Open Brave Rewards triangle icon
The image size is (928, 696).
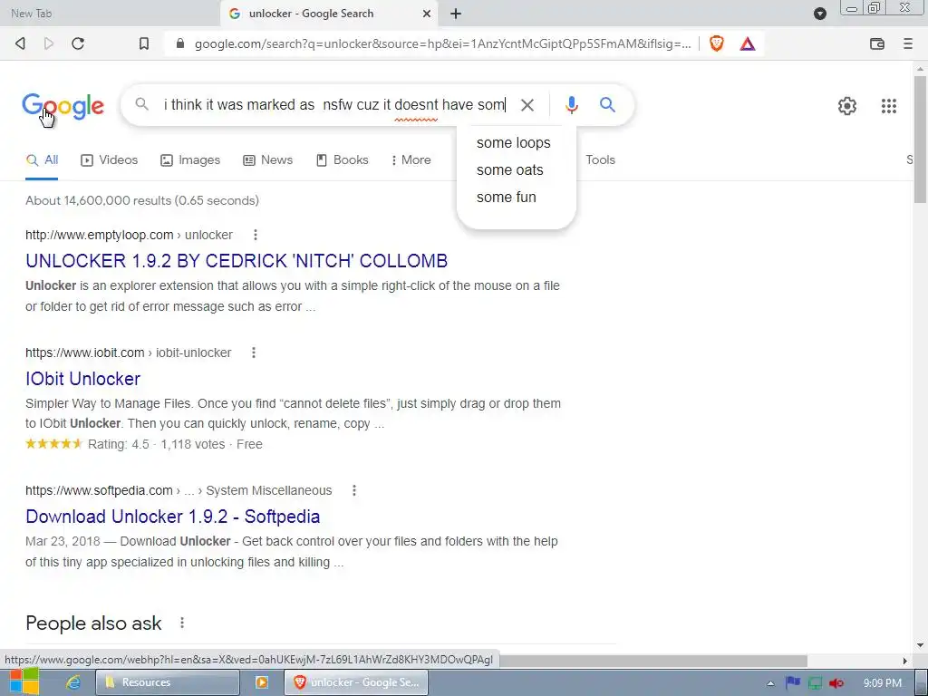point(748,43)
